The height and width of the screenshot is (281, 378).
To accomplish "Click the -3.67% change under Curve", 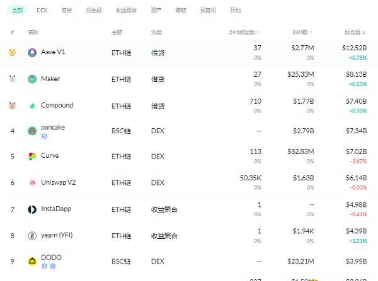I will coord(358,161).
